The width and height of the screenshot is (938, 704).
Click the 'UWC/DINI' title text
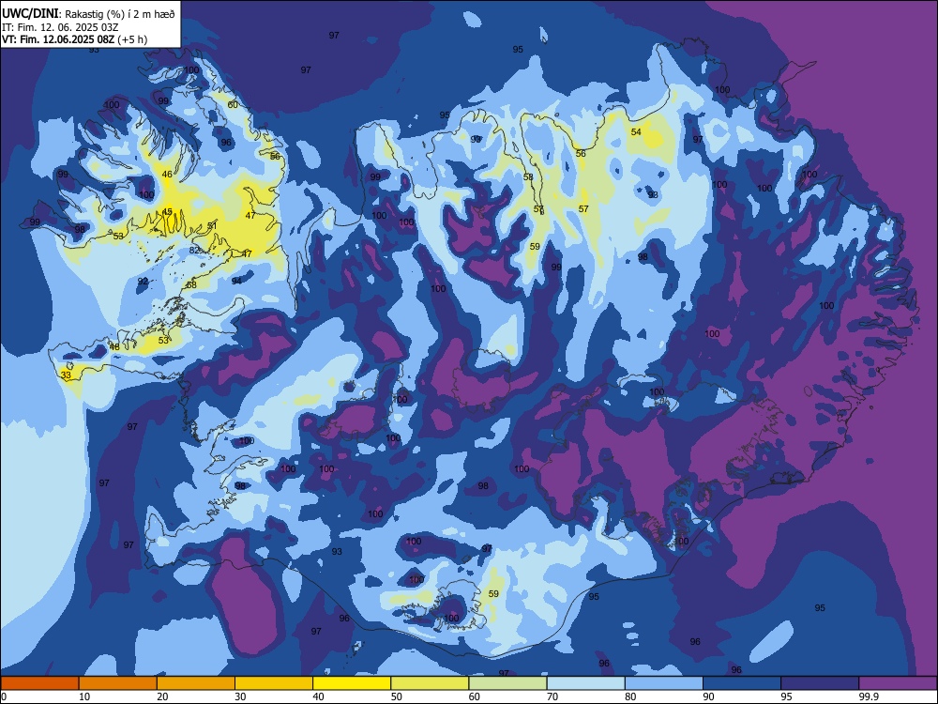pos(30,13)
